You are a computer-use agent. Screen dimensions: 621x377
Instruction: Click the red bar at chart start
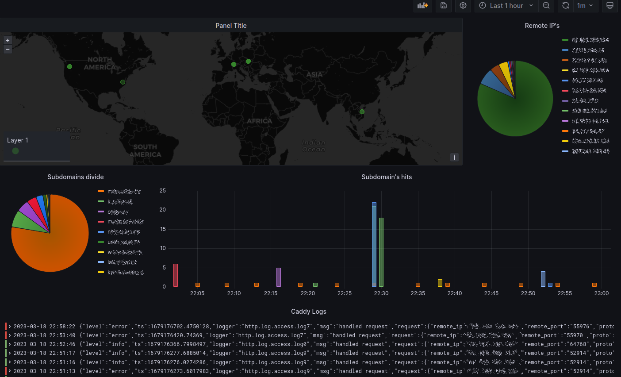176,275
